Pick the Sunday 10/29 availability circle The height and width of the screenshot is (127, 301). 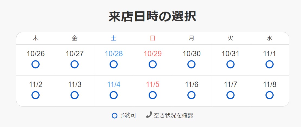153,64
